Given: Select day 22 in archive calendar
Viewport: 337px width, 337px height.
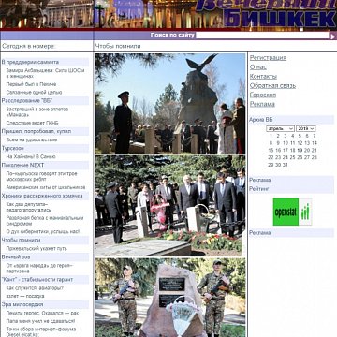Looking at the screenshot, I should (271, 157).
